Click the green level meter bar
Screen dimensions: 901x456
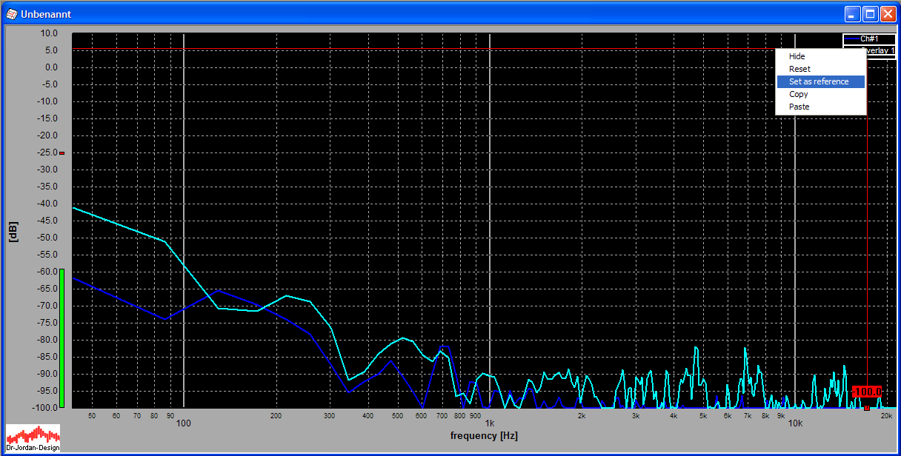pos(62,338)
